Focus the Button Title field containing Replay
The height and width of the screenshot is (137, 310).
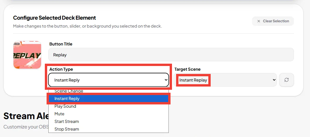pos(171,55)
